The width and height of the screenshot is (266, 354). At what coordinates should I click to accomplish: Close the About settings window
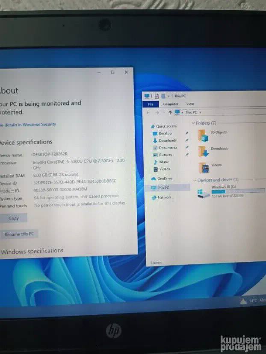pos(127,72)
